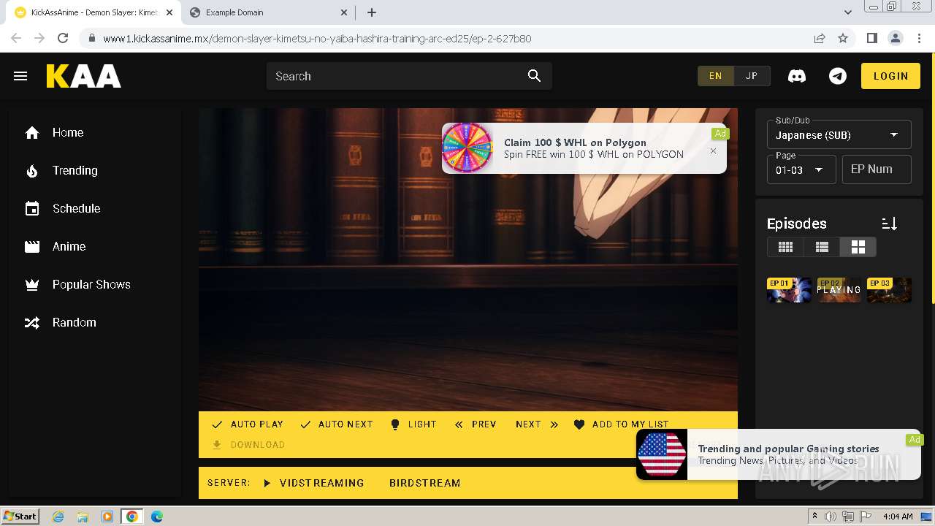Go to NEXT episode
The image size is (935, 526).
pyautogui.click(x=537, y=424)
